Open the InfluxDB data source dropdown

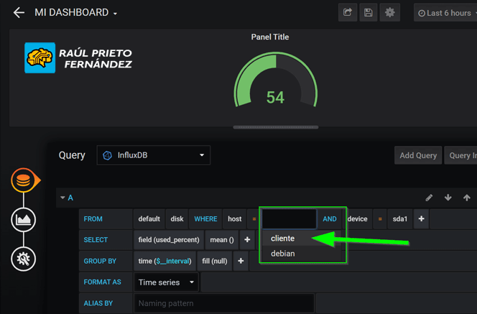tap(153, 155)
